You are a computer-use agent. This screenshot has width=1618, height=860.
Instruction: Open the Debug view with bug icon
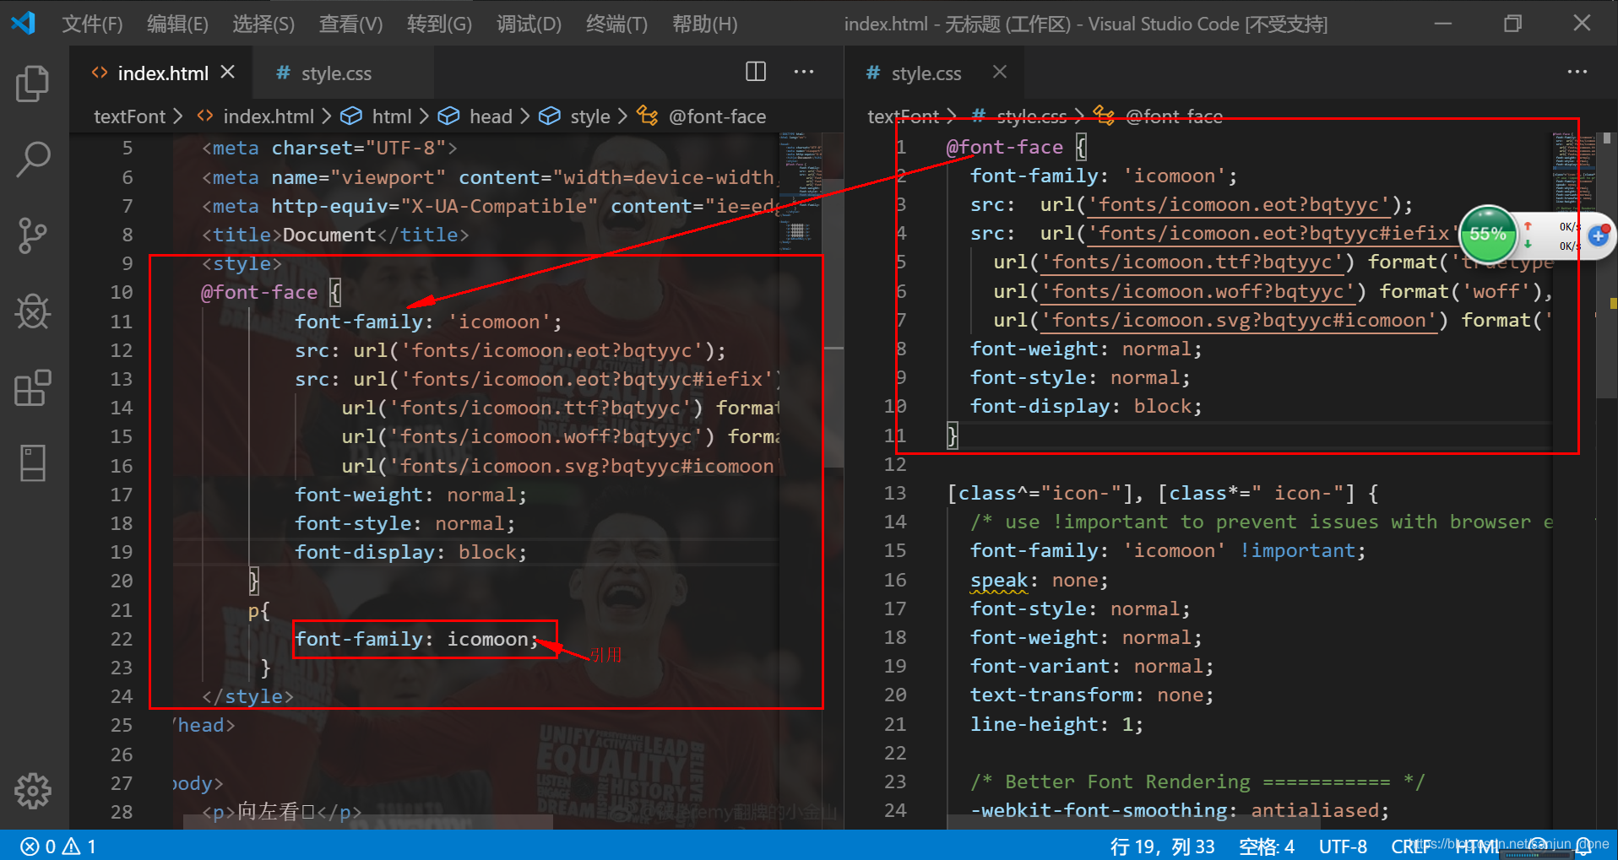pyautogui.click(x=33, y=311)
